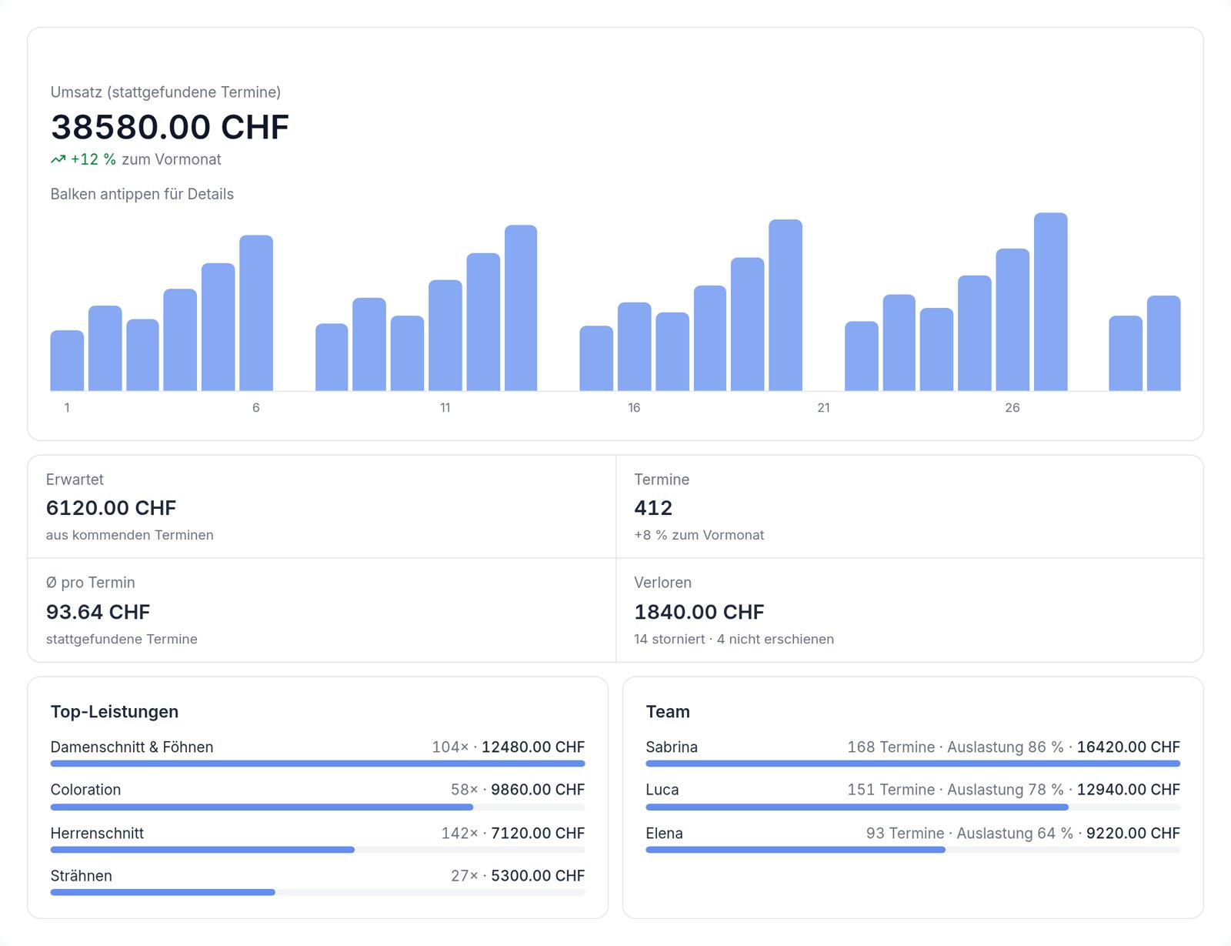Click the 7120.00 CHF Herrenschnitt revenue
Viewport: 1231px width, 946px height.
538,833
